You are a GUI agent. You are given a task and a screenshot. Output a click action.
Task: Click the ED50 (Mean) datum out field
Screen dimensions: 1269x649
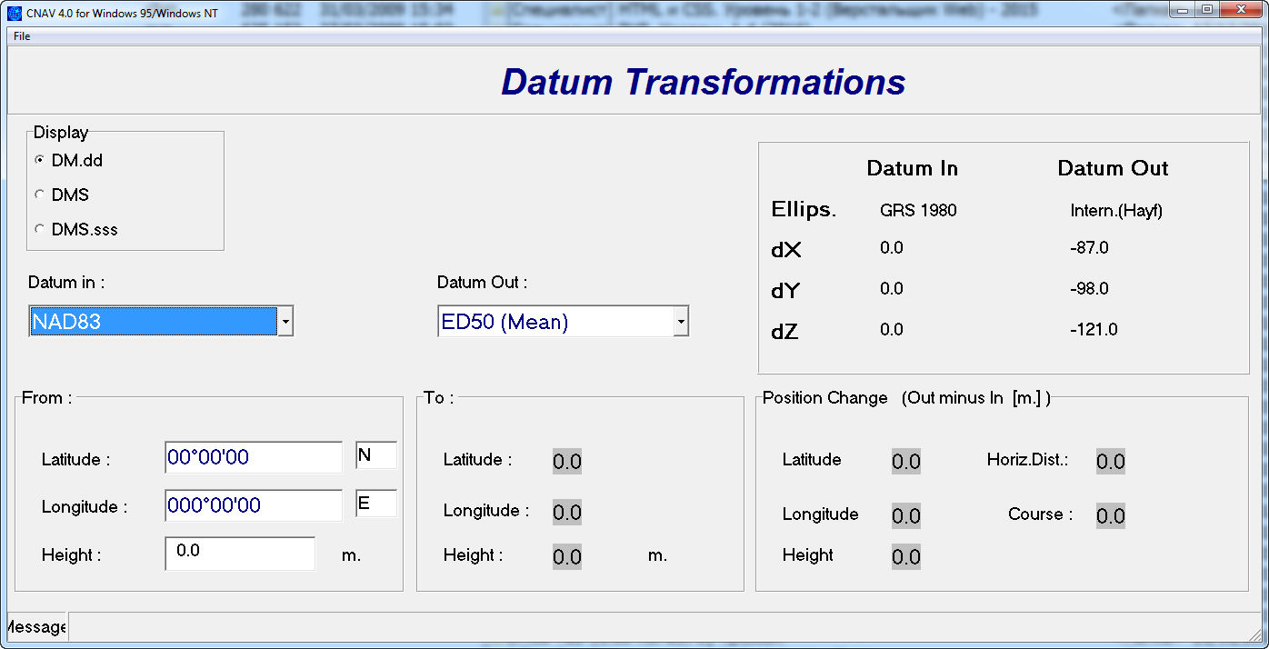tap(555, 322)
